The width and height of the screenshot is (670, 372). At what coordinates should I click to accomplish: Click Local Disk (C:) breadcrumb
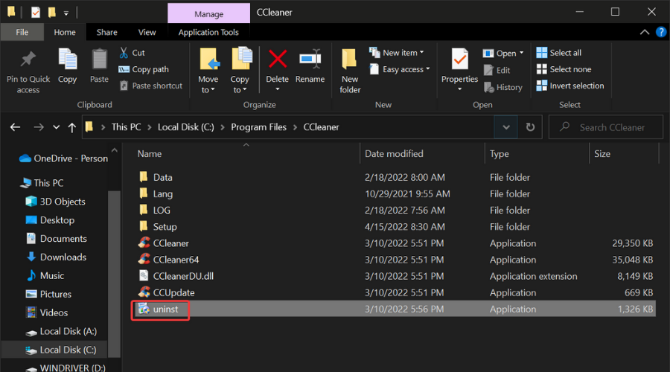click(186, 126)
